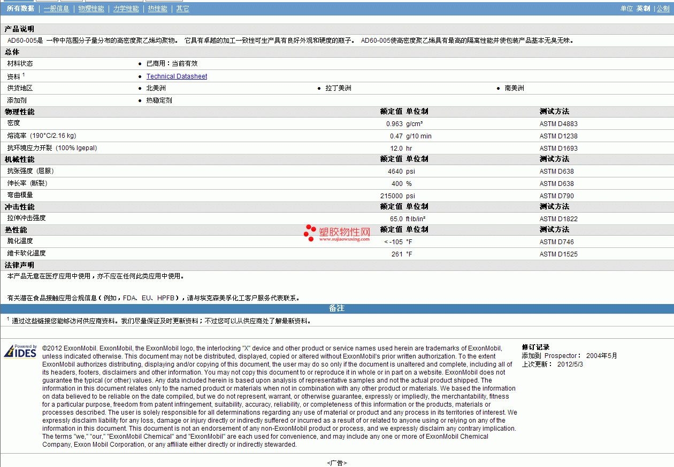Click elongation value 400
The width and height of the screenshot is (674, 467).
[x=397, y=184]
